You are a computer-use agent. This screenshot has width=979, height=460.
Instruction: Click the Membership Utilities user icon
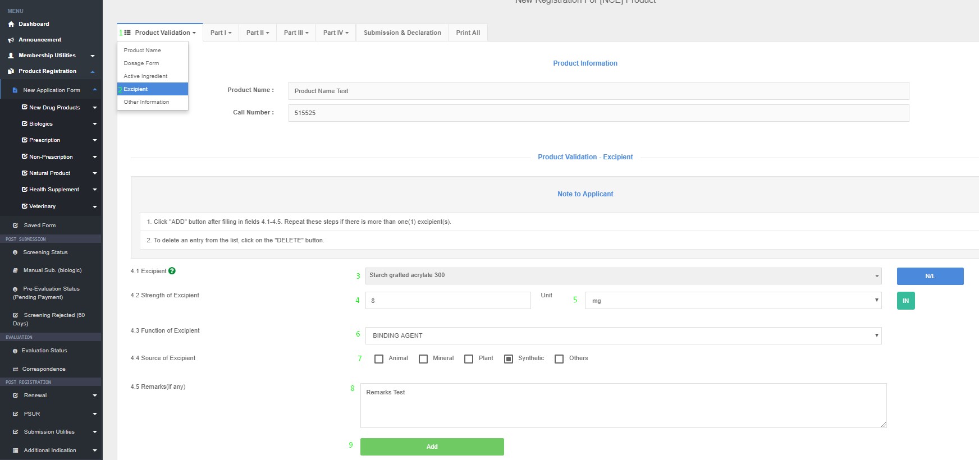(x=11, y=56)
